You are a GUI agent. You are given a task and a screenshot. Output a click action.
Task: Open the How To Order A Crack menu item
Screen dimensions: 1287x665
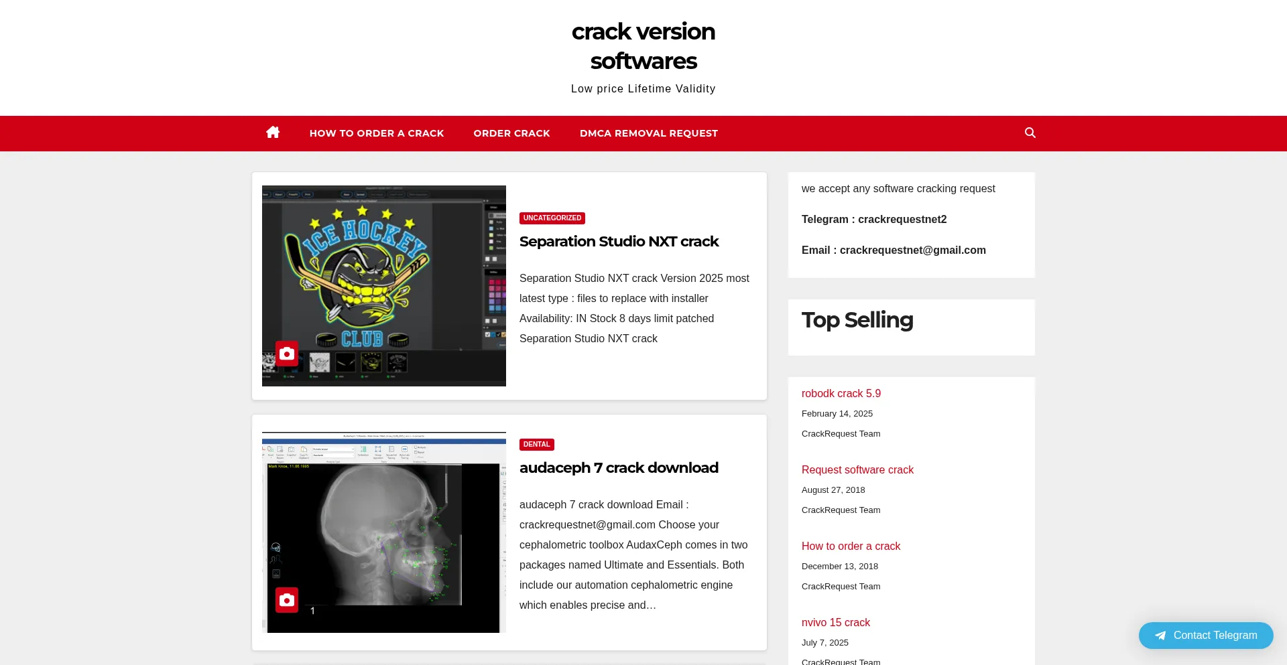pos(377,133)
